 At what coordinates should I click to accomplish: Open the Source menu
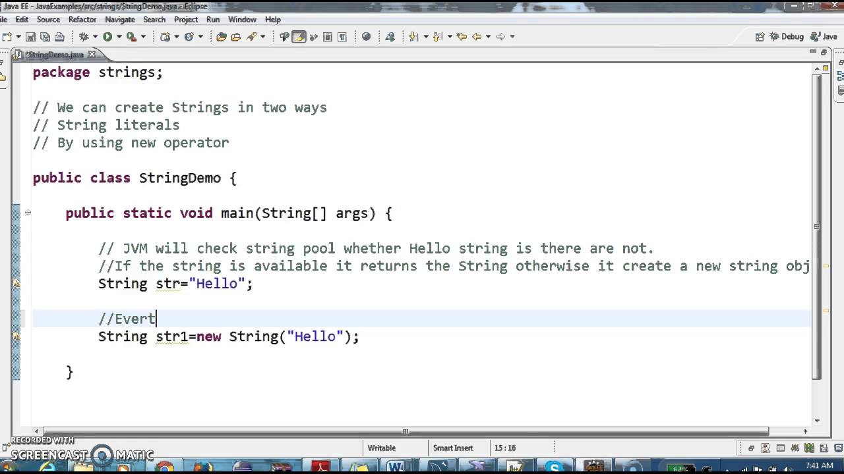pos(48,20)
